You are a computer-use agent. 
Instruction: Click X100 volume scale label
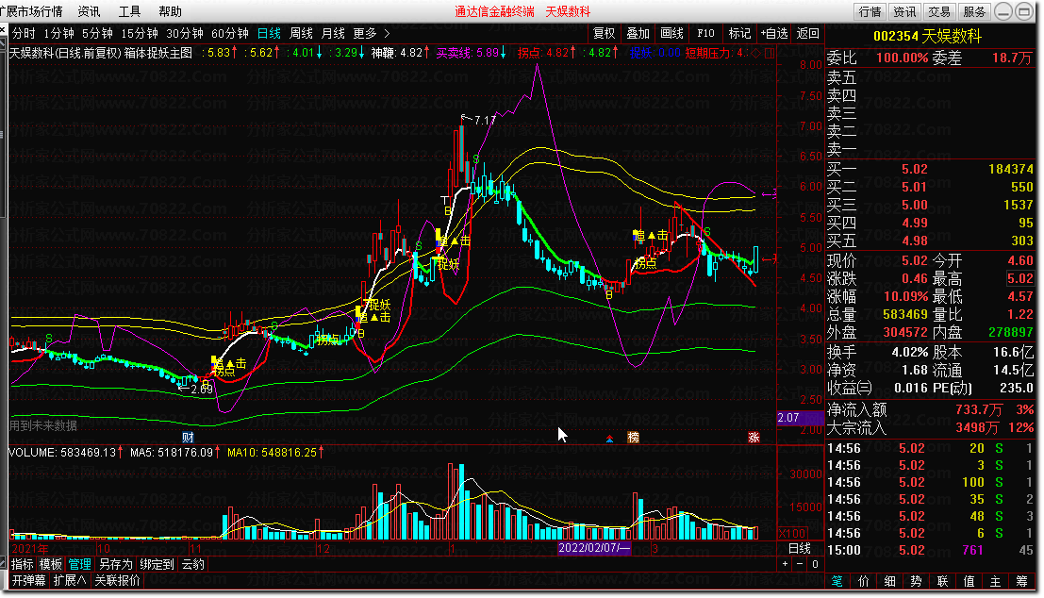pyautogui.click(x=792, y=534)
